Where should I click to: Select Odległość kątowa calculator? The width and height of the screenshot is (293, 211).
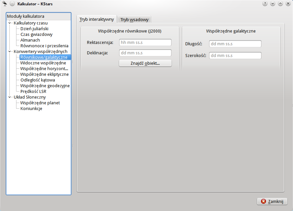[38, 80]
